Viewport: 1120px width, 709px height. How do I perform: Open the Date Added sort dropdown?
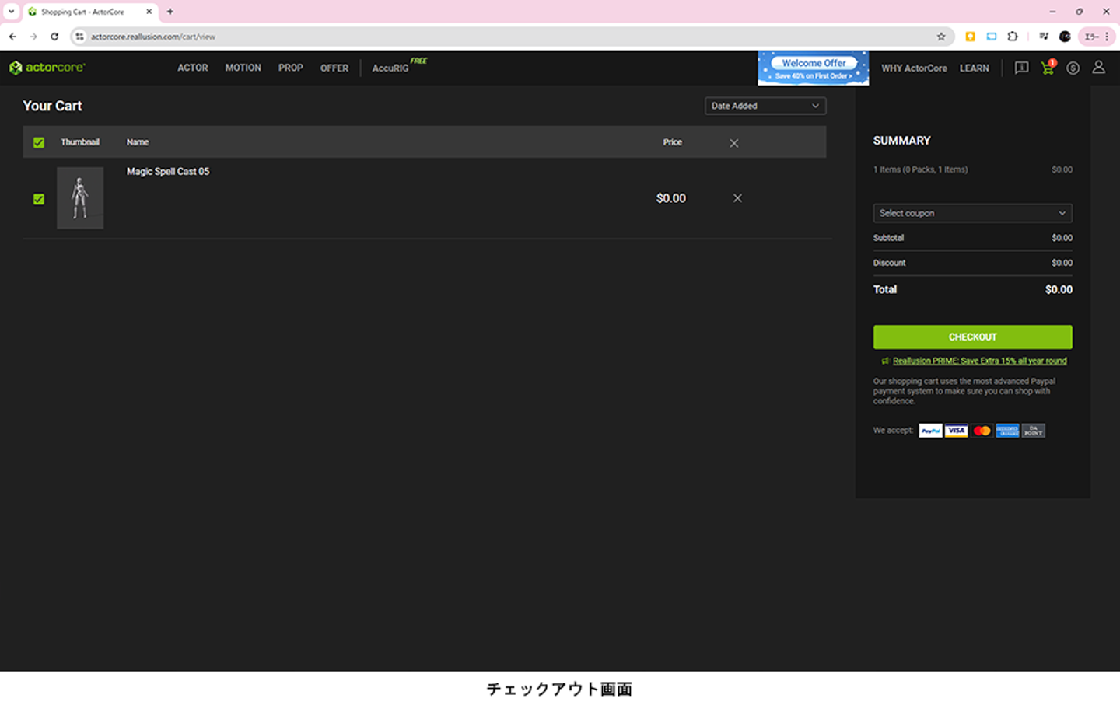765,106
